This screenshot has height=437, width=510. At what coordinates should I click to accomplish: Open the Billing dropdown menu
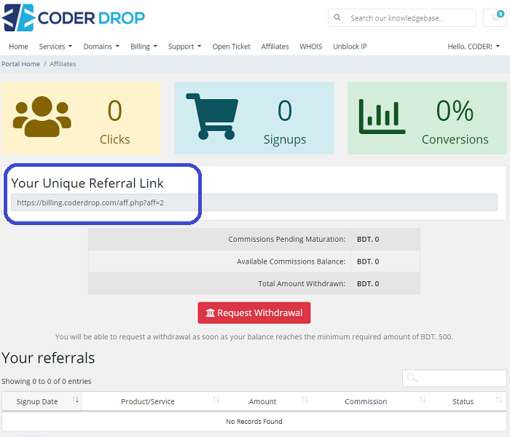[144, 47]
